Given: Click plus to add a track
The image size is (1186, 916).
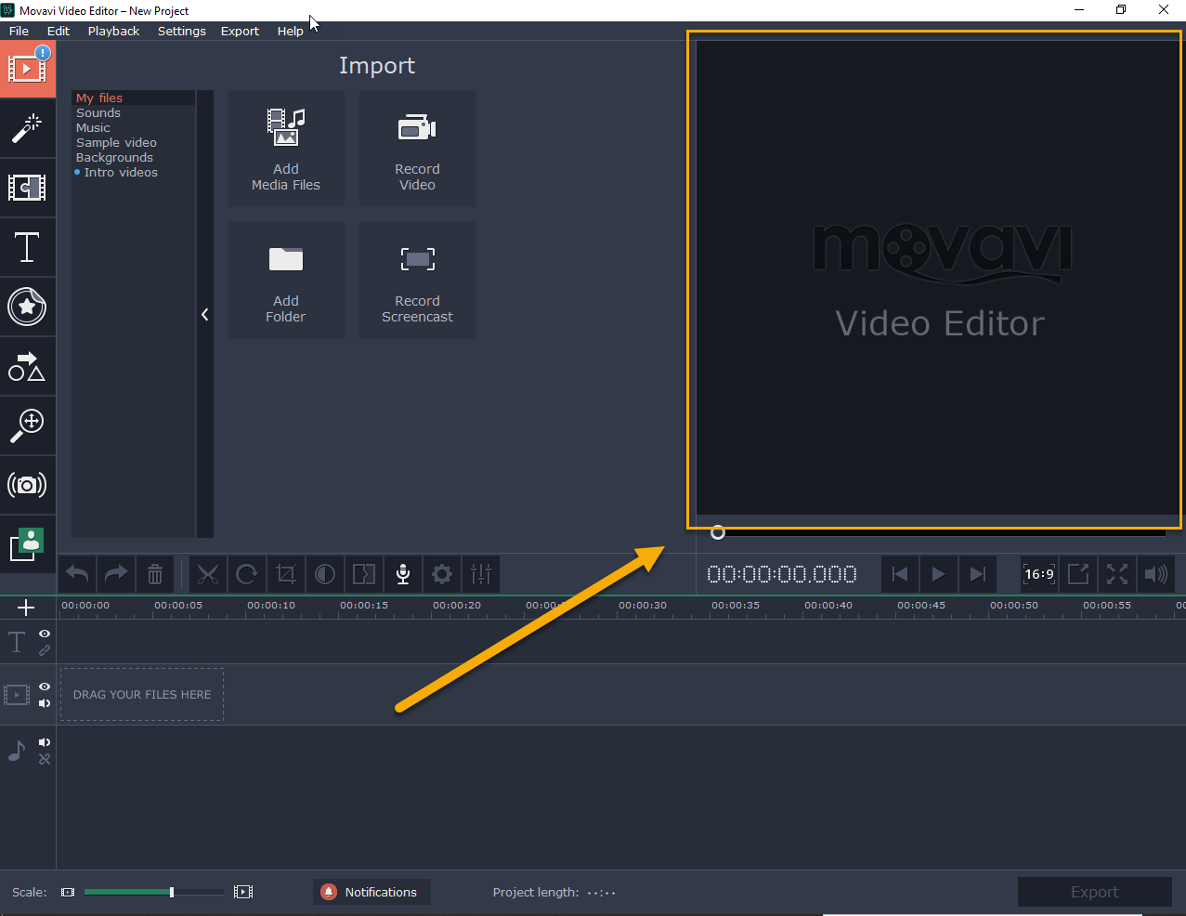Looking at the screenshot, I should 26,608.
